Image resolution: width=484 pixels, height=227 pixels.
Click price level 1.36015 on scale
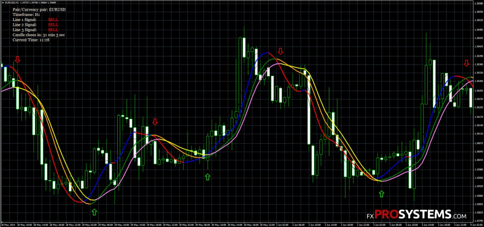point(478,160)
